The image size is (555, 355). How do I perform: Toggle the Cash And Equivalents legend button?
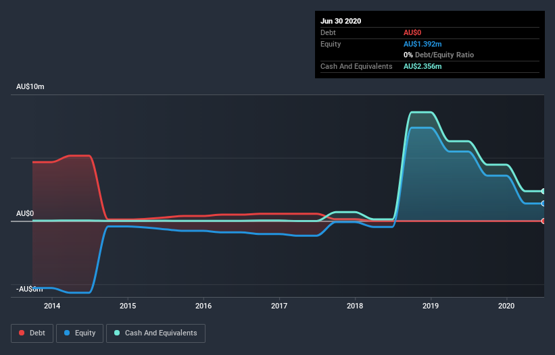click(x=155, y=333)
